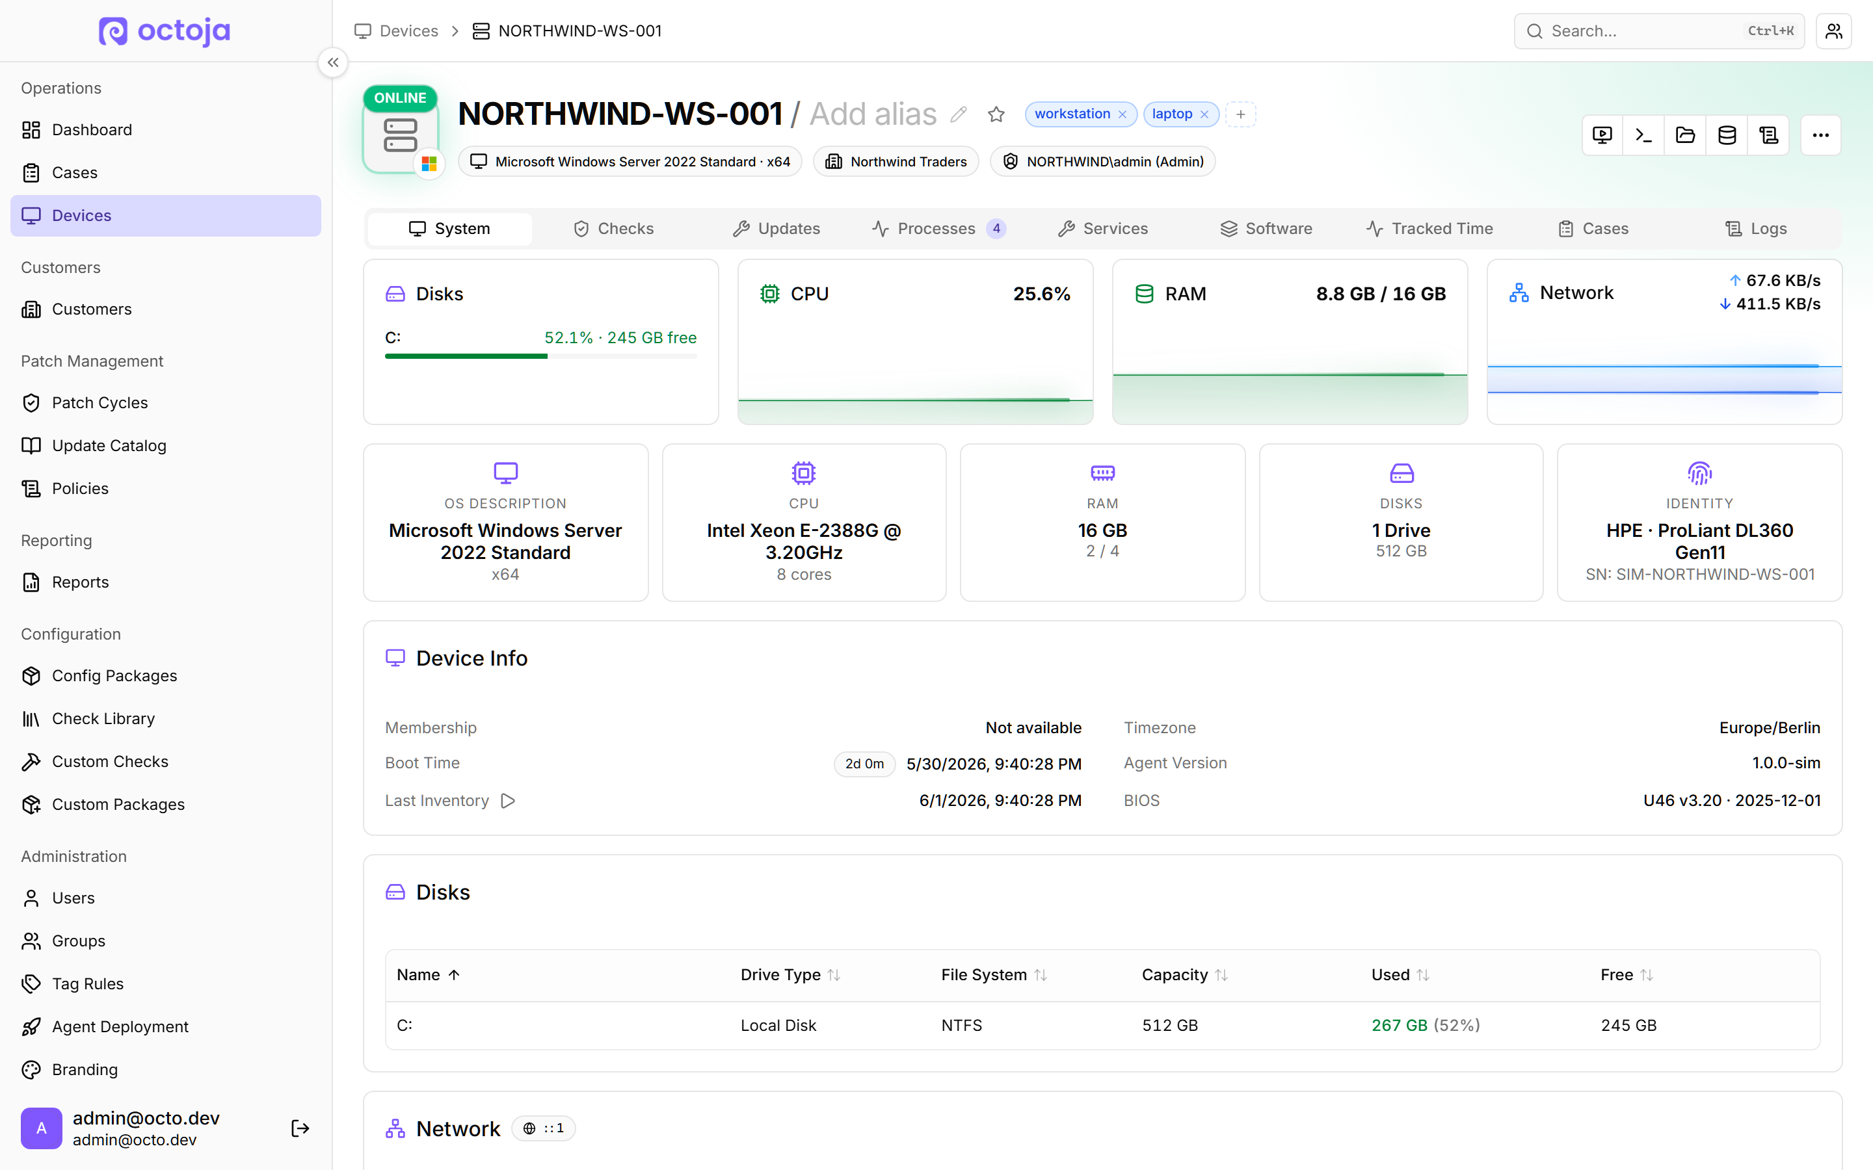
Task: Log out using the sign-out icon
Action: pyautogui.click(x=300, y=1128)
